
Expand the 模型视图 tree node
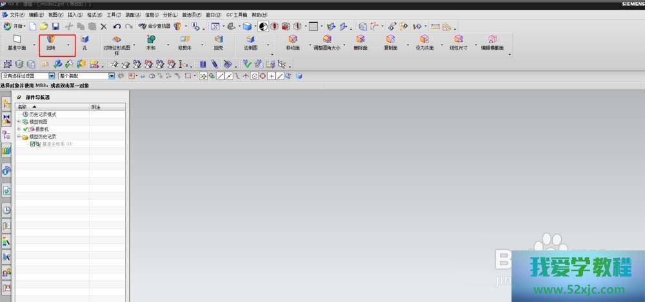[x=19, y=122]
